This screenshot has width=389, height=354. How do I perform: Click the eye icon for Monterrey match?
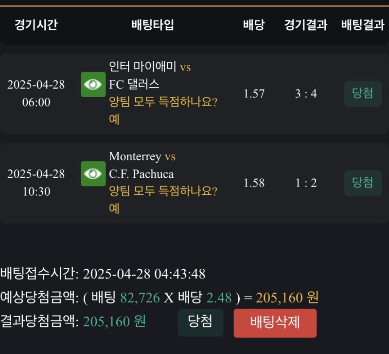(93, 173)
